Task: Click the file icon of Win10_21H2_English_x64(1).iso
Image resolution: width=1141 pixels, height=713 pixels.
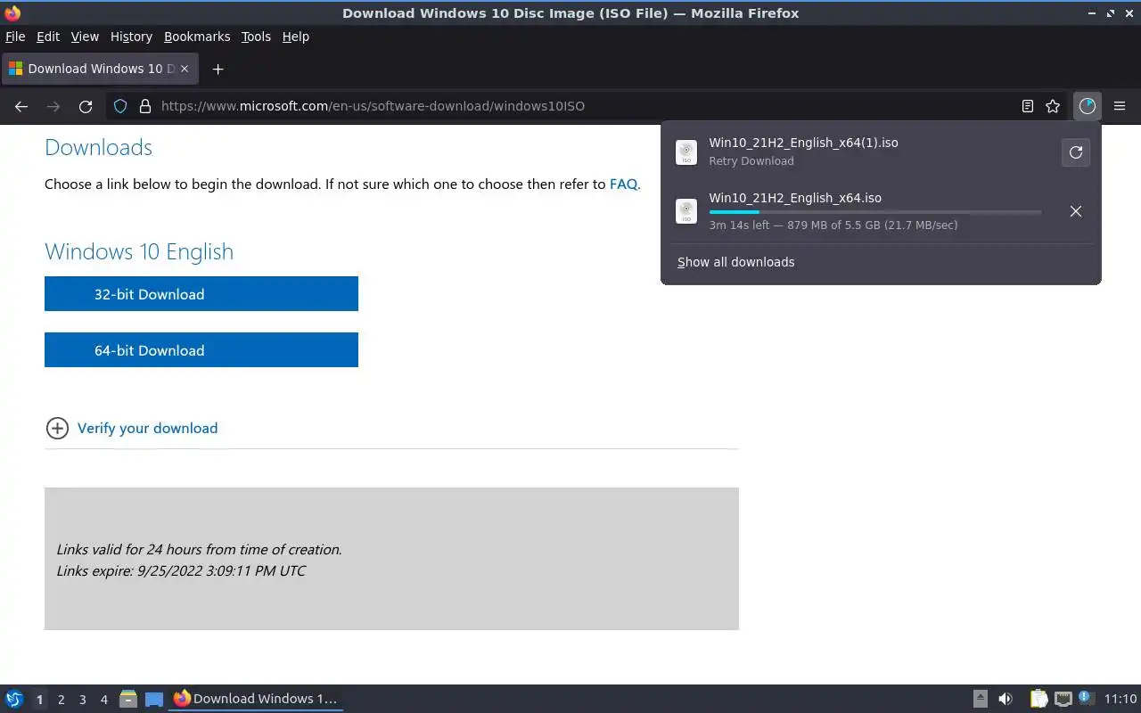Action: coord(686,152)
